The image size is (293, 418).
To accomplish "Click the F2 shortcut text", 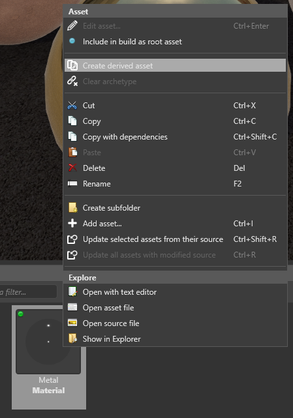I will (238, 184).
